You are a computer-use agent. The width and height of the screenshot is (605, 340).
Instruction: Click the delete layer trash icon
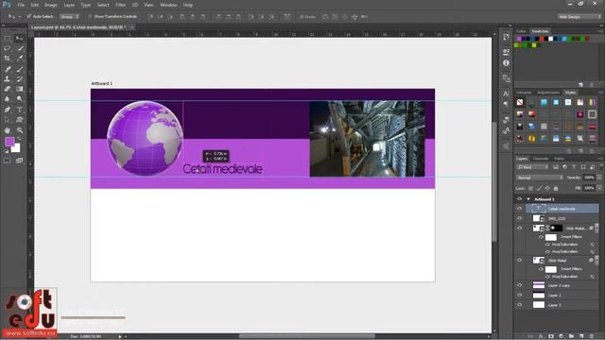pos(592,336)
